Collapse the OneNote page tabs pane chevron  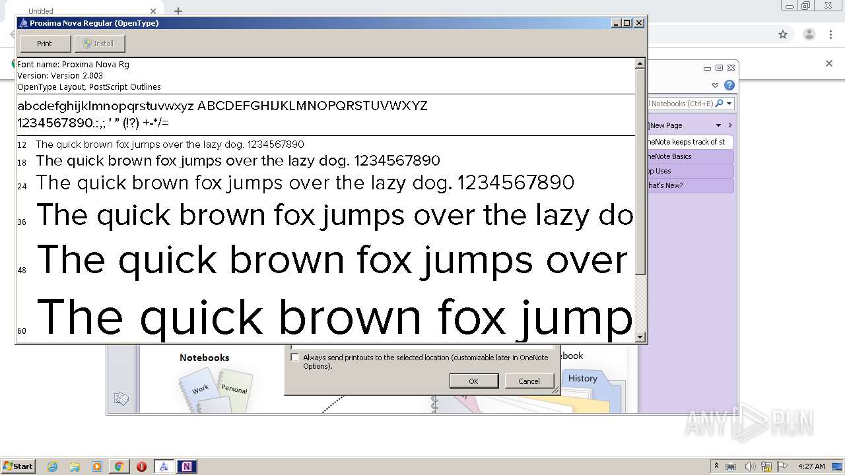[729, 125]
